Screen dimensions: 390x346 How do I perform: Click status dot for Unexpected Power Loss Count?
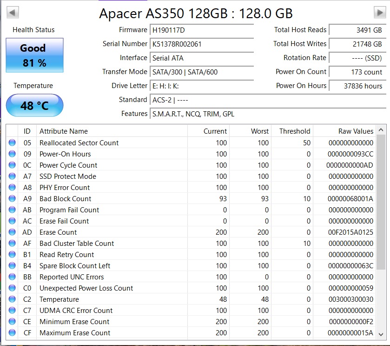12,288
